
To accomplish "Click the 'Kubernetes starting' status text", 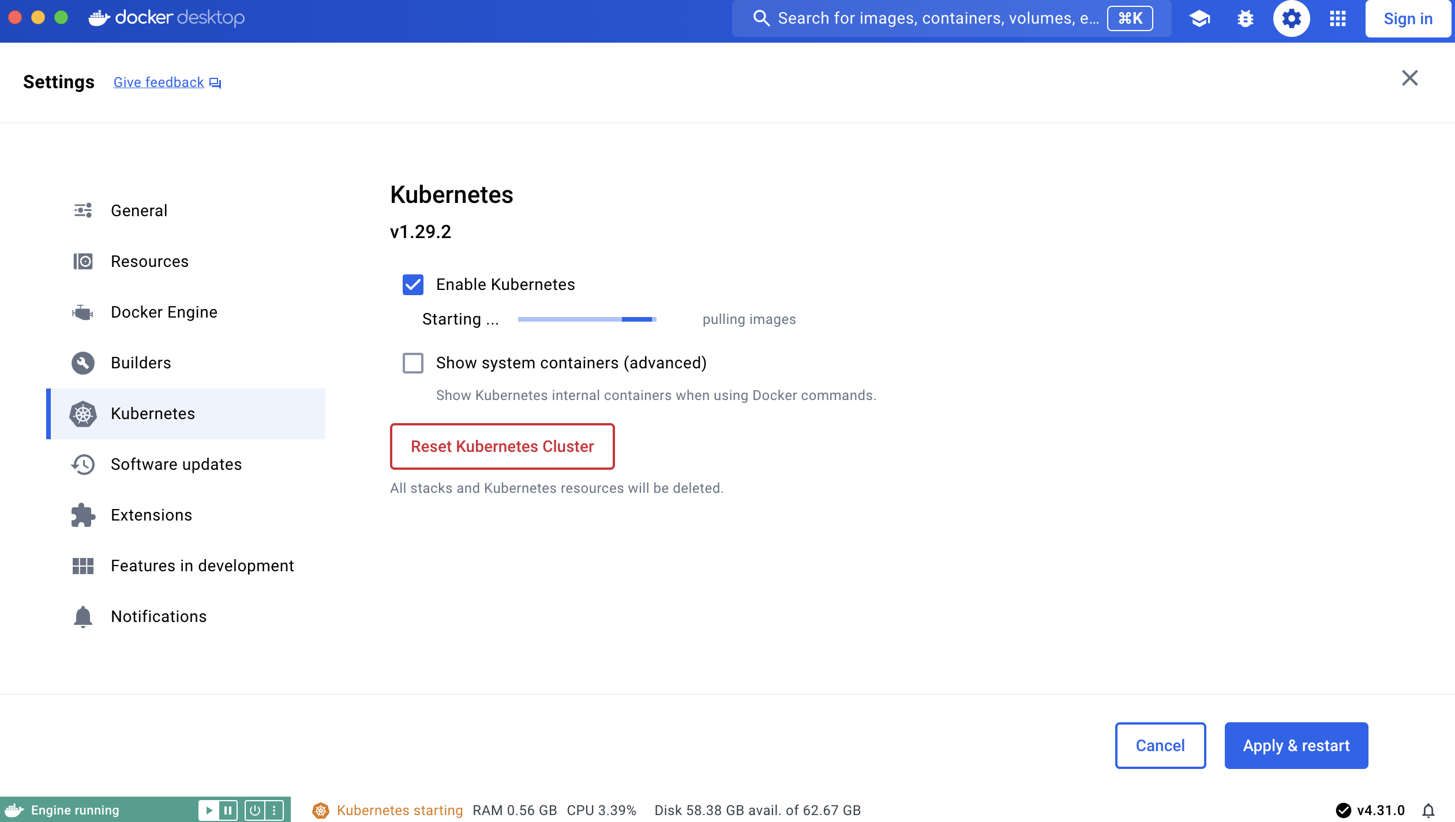I will pos(400,810).
